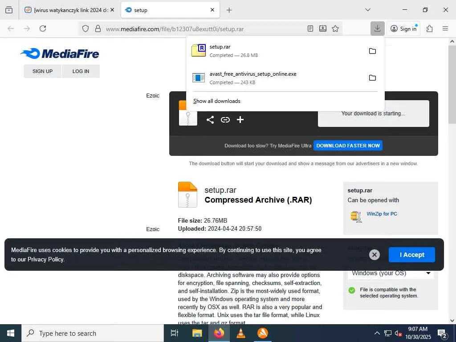Click DOWNLOAD FASTER NOW button
456x342 pixels.
tap(348, 146)
